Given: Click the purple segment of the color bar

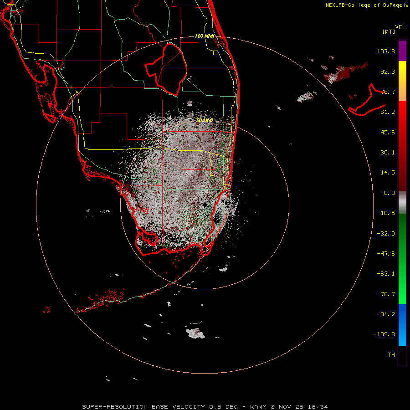Looking at the screenshot, I should [x=402, y=51].
